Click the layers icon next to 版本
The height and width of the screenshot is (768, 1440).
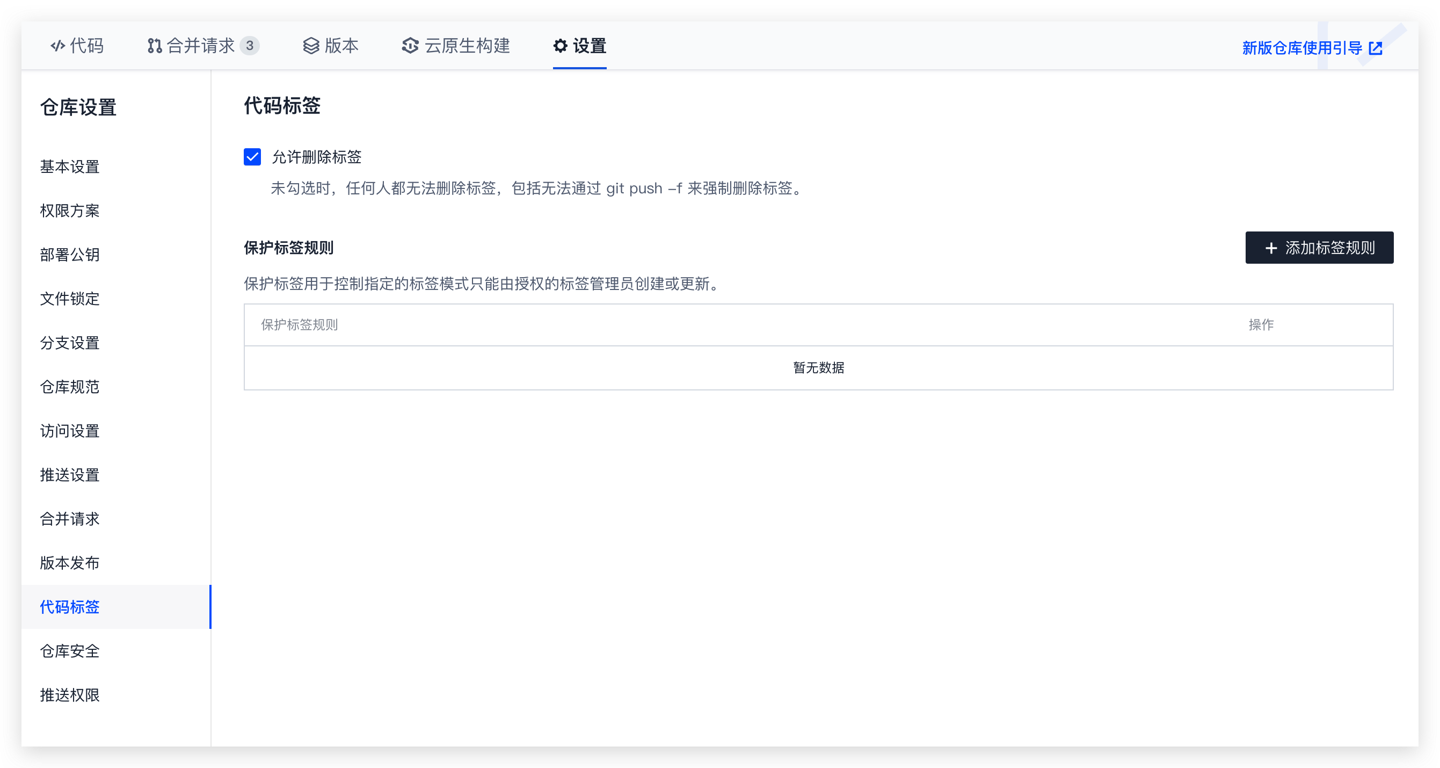click(x=311, y=46)
